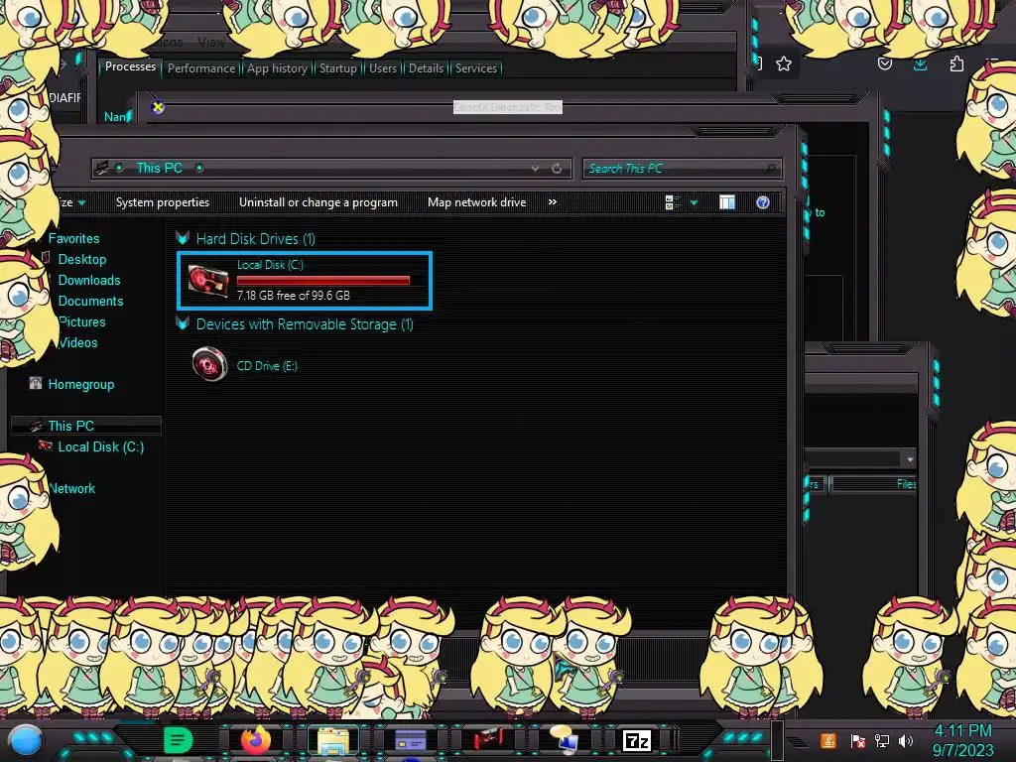Click Uninstall or change a program
Image resolution: width=1016 pixels, height=762 pixels.
click(318, 202)
